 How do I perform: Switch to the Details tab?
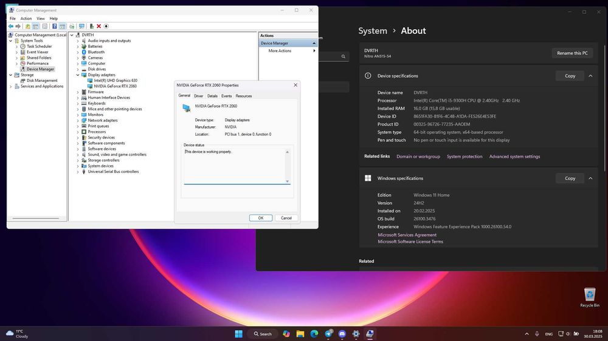coord(212,96)
